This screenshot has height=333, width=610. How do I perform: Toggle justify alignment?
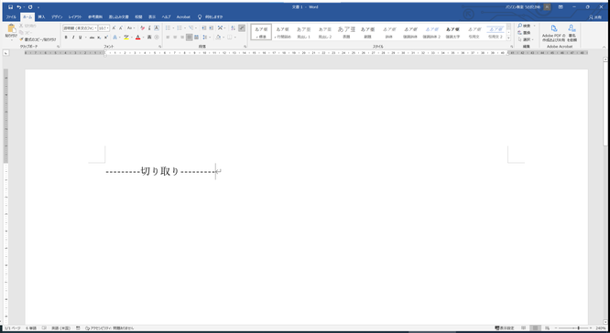(x=189, y=38)
